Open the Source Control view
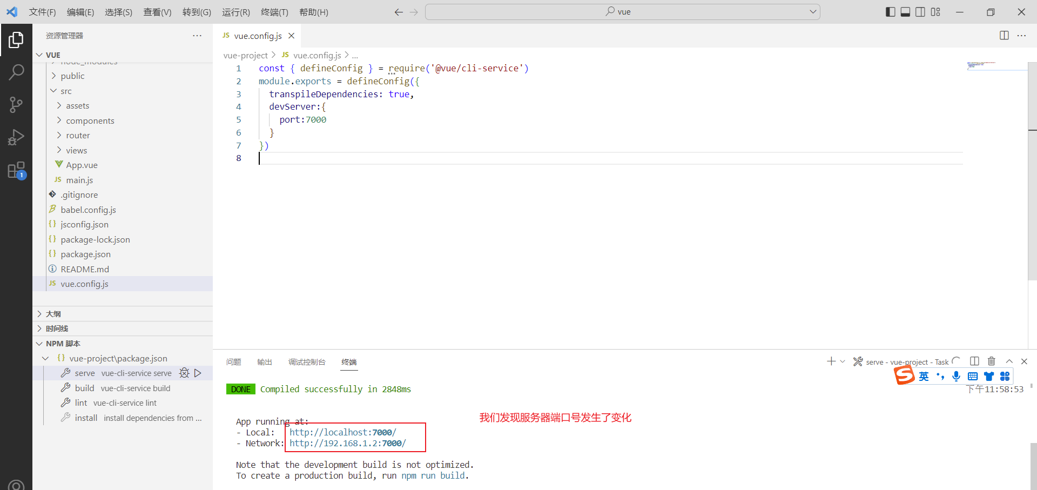 pos(16,105)
